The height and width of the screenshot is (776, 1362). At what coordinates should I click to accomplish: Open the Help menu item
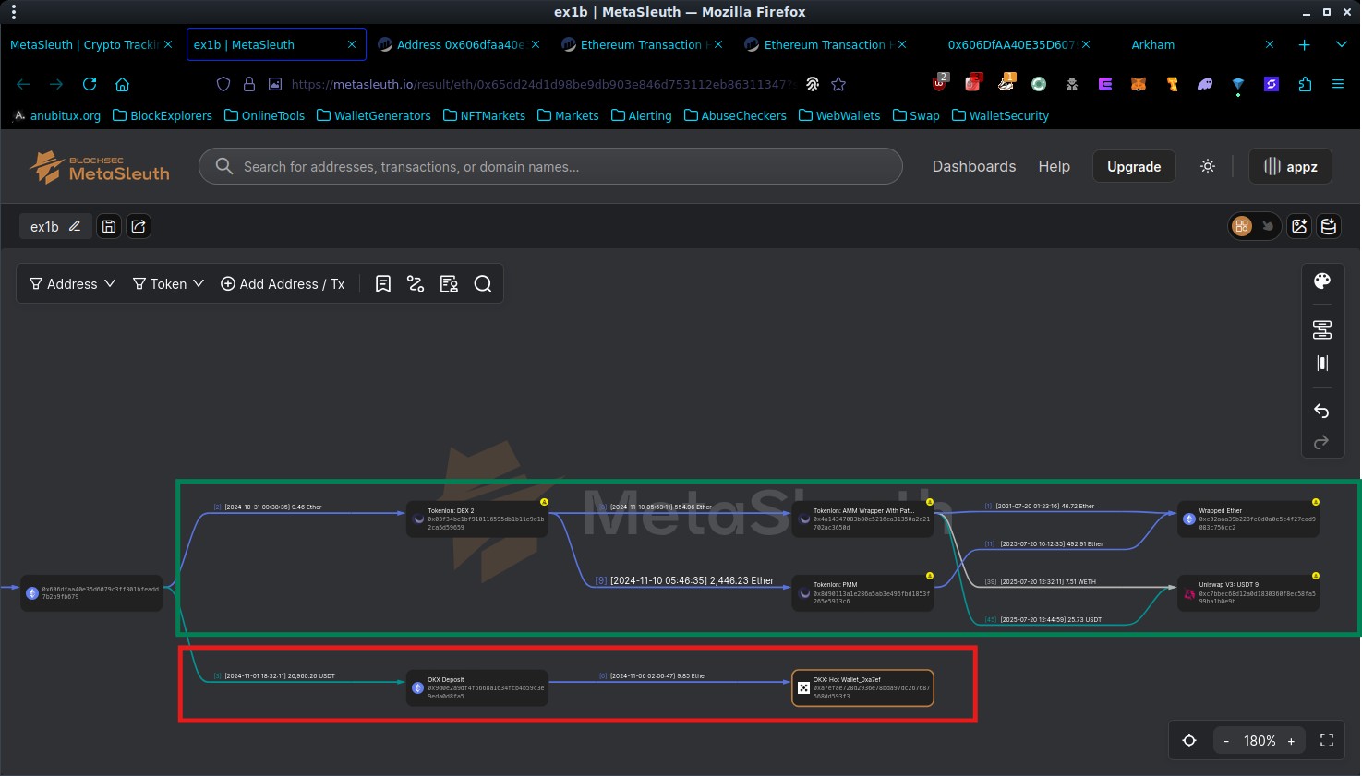click(1054, 166)
